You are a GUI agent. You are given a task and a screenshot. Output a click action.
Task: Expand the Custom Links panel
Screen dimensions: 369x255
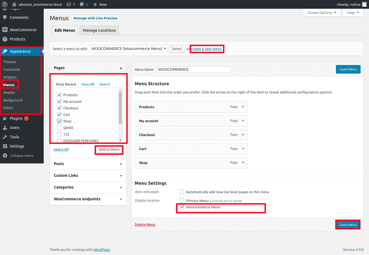click(121, 176)
